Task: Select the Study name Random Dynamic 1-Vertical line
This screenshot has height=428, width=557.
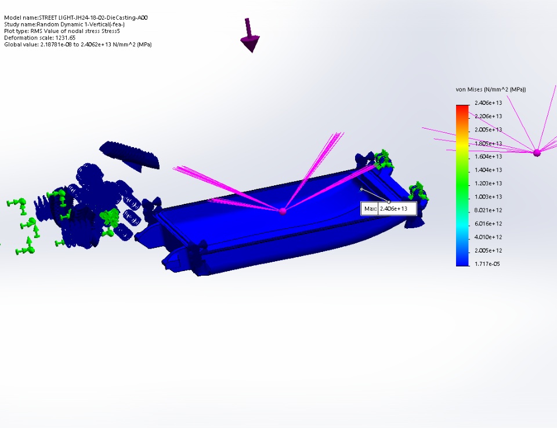Action: click(x=64, y=24)
